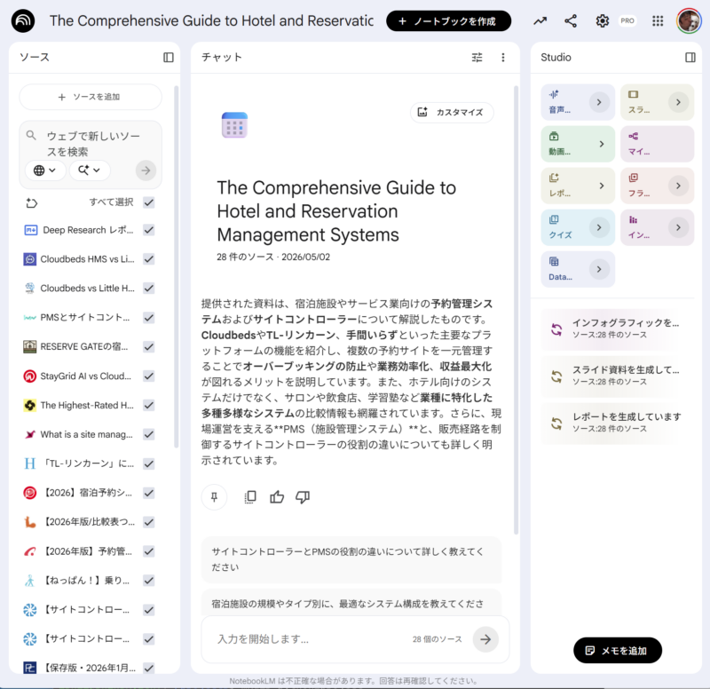Open the research mode dropdown
Screen dimensions: 710x689
click(x=90, y=170)
